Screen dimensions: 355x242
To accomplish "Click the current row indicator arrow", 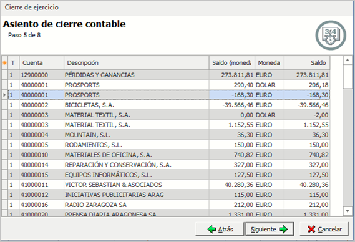I will 4,95.
